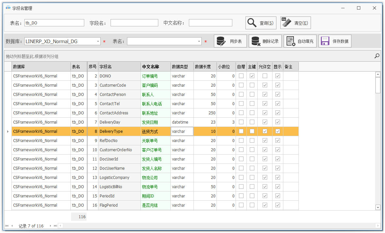The height and width of the screenshot is (233, 385).
Task: Select the DocUserId field name cell
Action: tap(119, 159)
